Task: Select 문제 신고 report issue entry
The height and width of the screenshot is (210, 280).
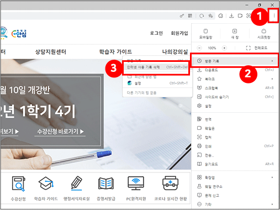Action: point(235,196)
